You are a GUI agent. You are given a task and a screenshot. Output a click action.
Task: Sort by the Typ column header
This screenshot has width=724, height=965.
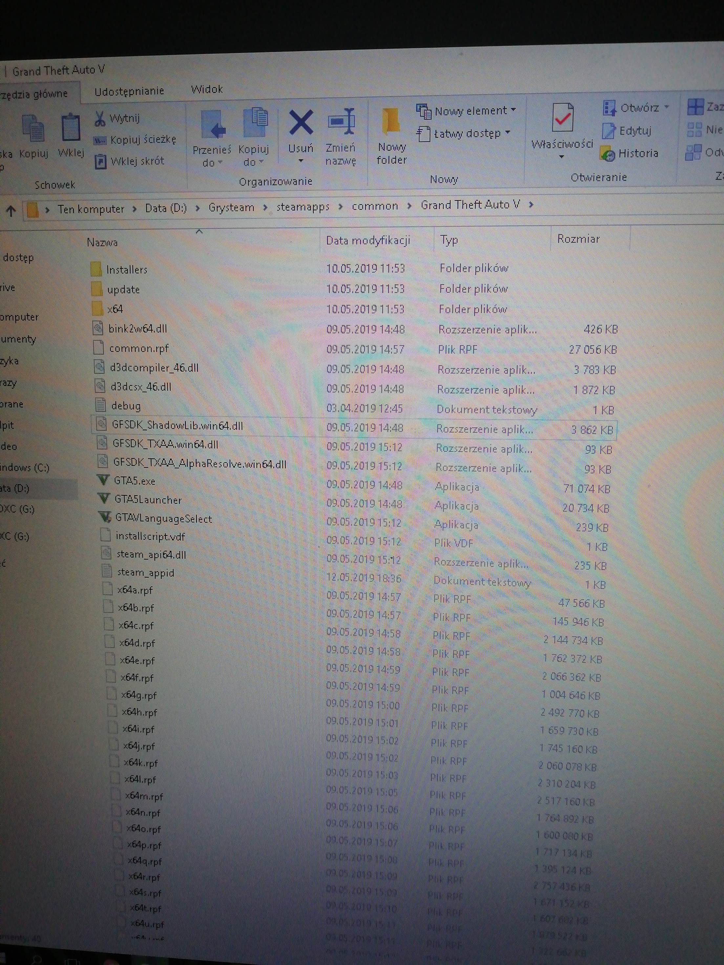click(449, 240)
